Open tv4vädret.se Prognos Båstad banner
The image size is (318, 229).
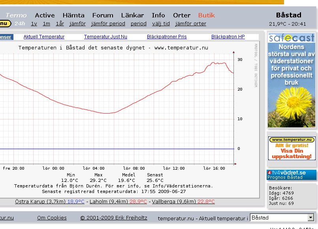(x=292, y=175)
